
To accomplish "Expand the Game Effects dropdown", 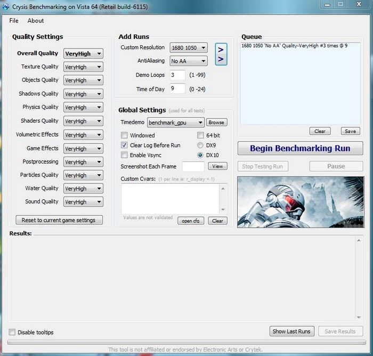I will 83,149.
